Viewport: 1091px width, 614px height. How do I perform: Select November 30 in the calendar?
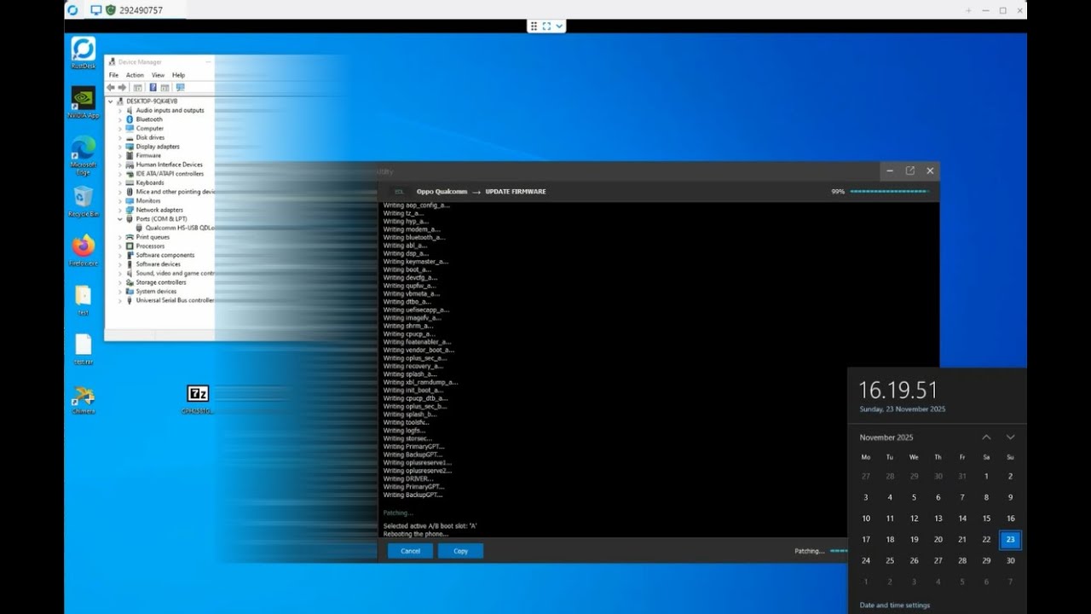1010,560
